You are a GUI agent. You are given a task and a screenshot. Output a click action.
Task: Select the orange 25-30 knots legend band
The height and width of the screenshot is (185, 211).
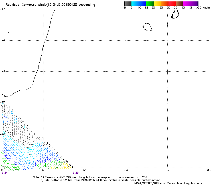click(x=165, y=3)
